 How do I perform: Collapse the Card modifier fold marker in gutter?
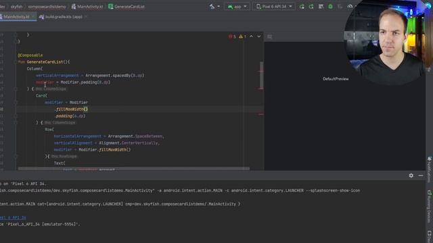click(x=16, y=103)
